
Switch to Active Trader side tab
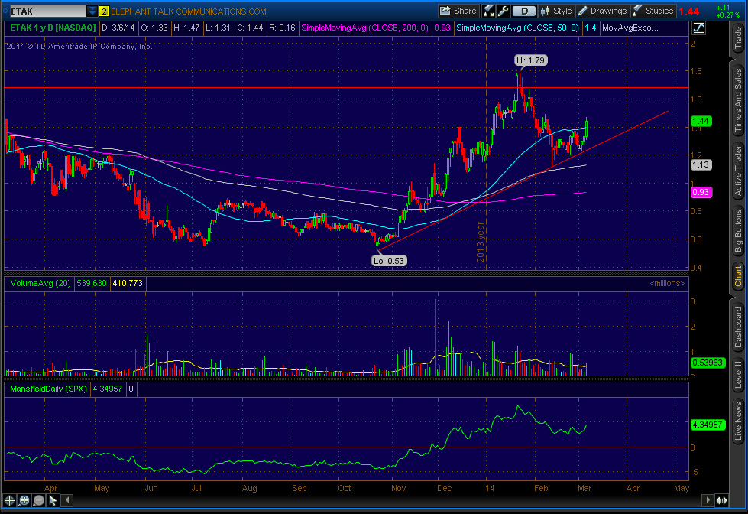coord(738,171)
